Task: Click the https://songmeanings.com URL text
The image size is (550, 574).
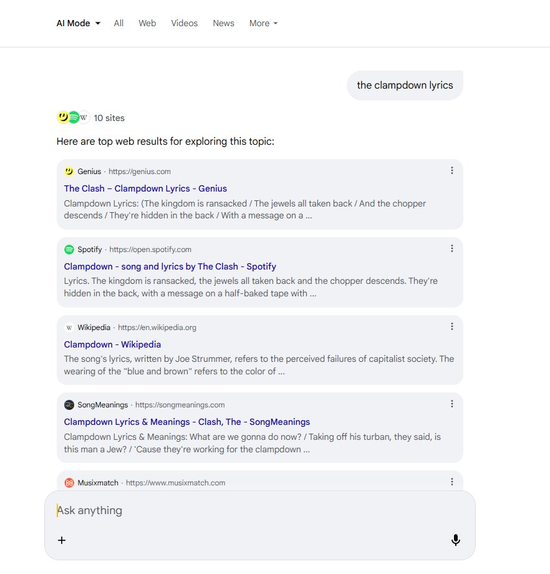Action: (180, 405)
